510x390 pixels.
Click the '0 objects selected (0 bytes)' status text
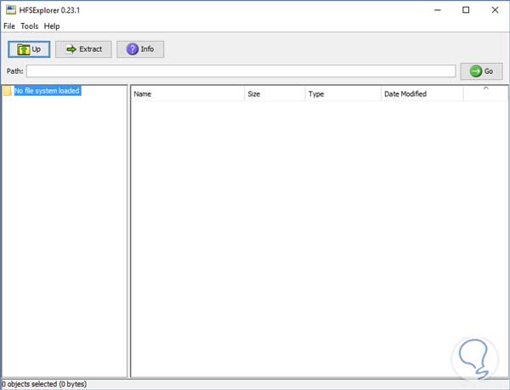pyautogui.click(x=44, y=384)
